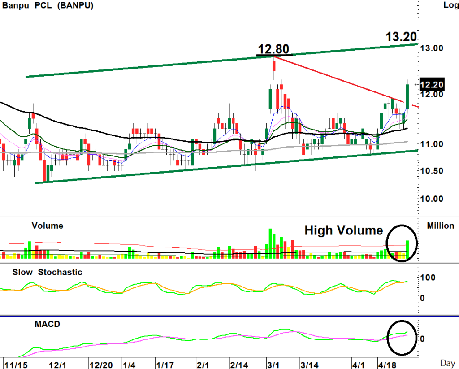
Task: Click the 1/17 date label
Action: pyautogui.click(x=165, y=365)
